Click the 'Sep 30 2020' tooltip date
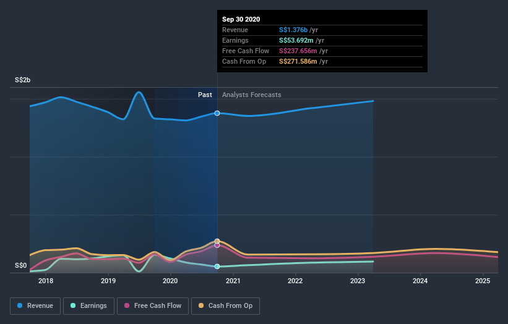Screen dimensions: 508x324 pyautogui.click(x=241, y=19)
